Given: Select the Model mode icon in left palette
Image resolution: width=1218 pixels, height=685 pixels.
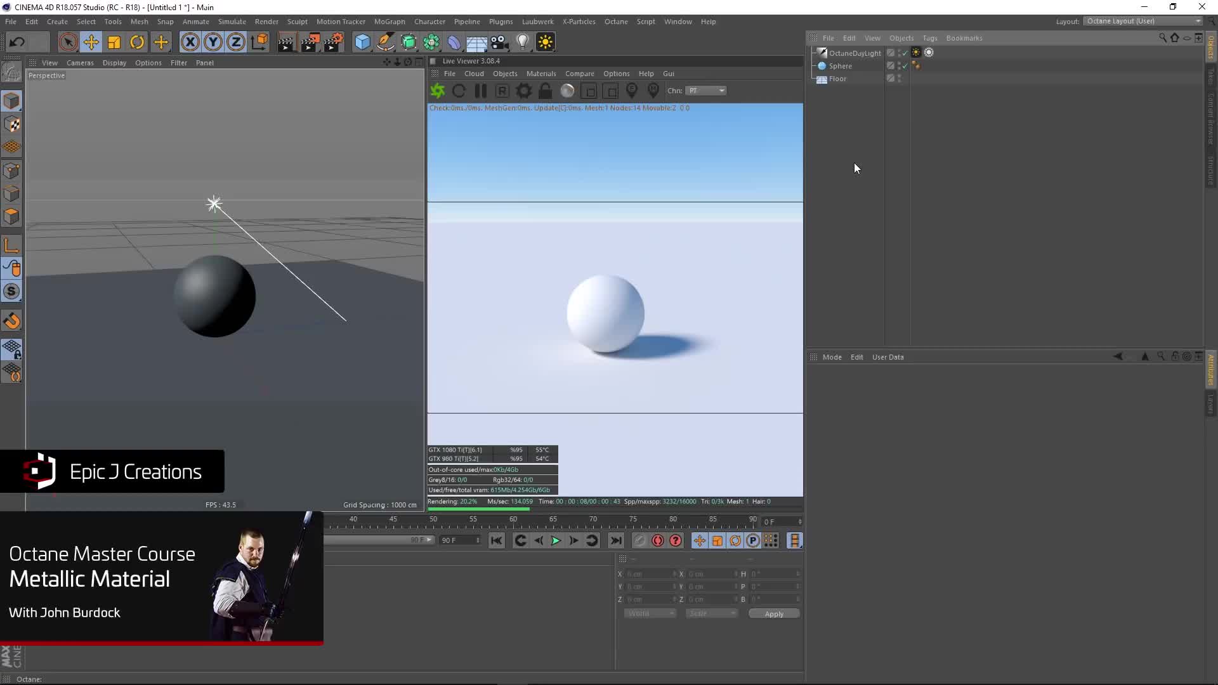Looking at the screenshot, I should 11,101.
